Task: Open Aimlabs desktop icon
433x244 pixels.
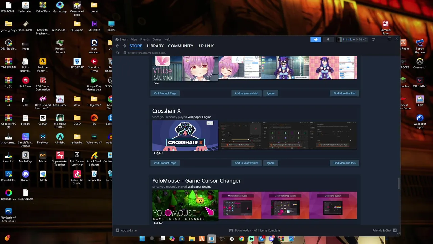Action: tap(60, 138)
